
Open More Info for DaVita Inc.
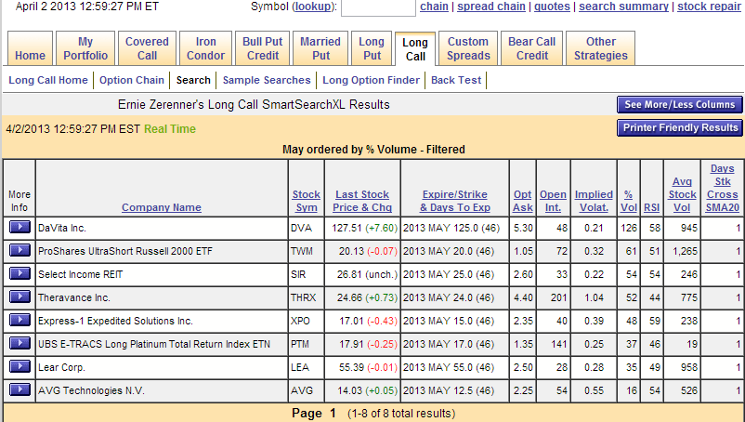coord(20,227)
